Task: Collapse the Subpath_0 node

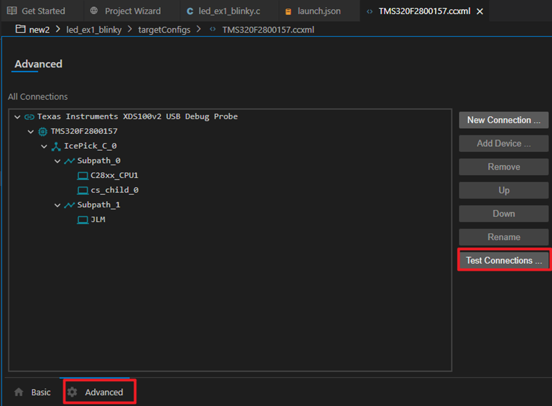Action: tap(57, 161)
